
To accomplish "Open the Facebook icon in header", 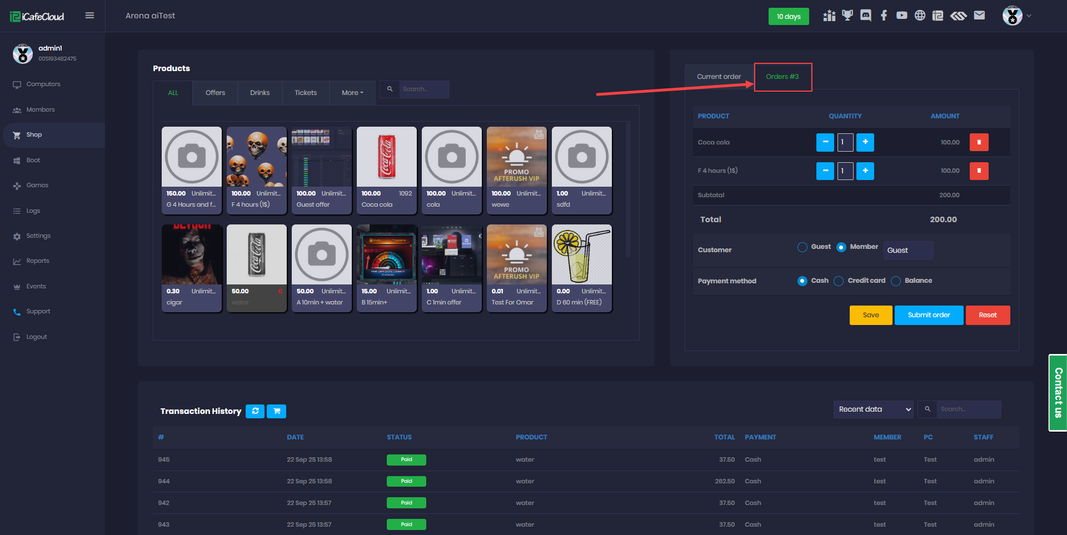I will pos(884,16).
